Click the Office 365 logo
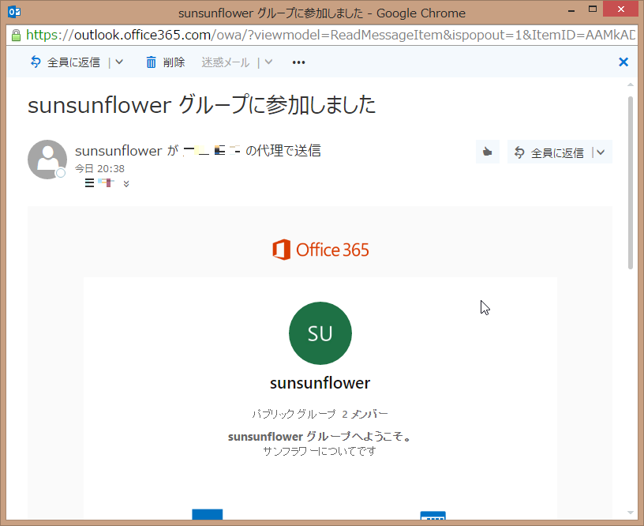Image resolution: width=644 pixels, height=526 pixels. (320, 250)
